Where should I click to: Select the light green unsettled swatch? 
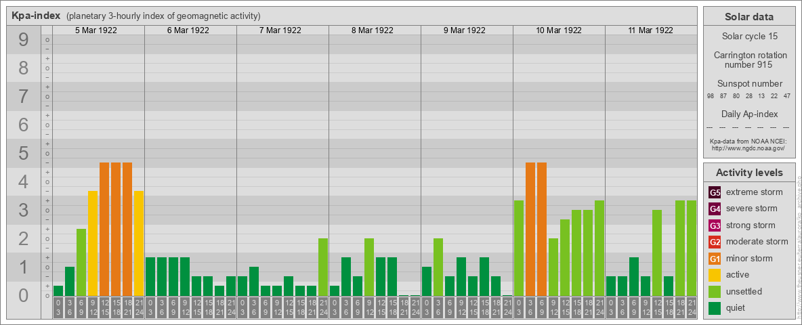pyautogui.click(x=715, y=291)
